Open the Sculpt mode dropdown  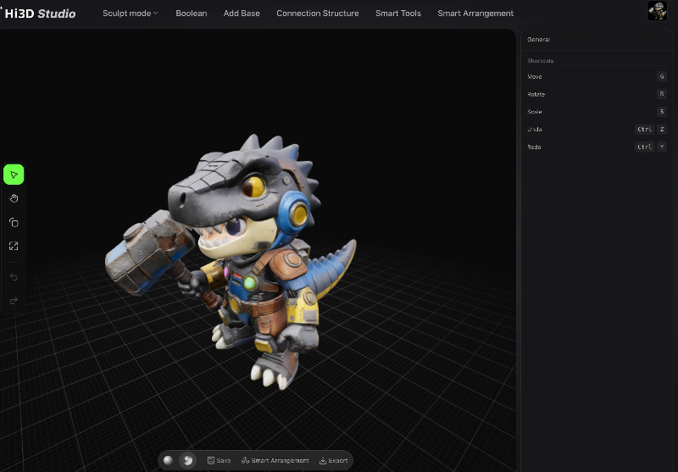[131, 14]
